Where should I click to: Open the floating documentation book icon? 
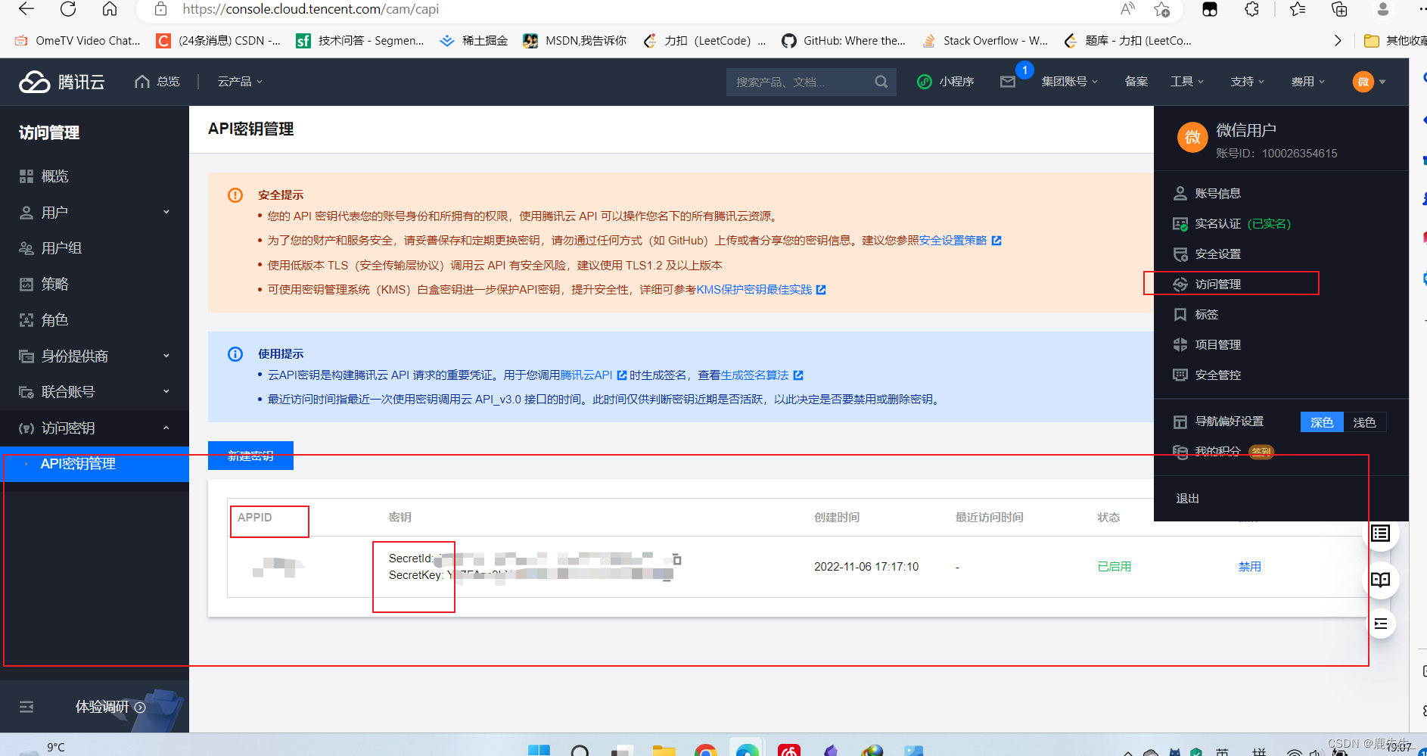1380,580
